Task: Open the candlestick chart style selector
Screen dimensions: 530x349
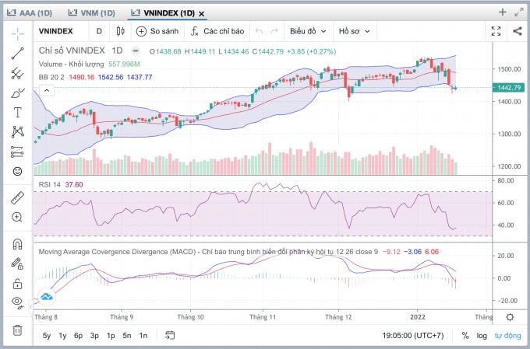Action: point(120,31)
